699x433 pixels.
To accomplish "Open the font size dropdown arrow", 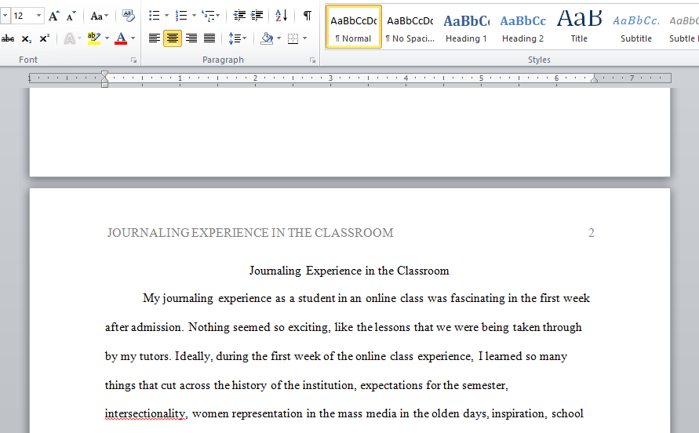I will [x=38, y=16].
